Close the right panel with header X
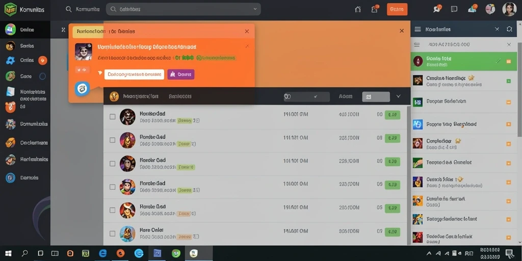 [x=497, y=29]
